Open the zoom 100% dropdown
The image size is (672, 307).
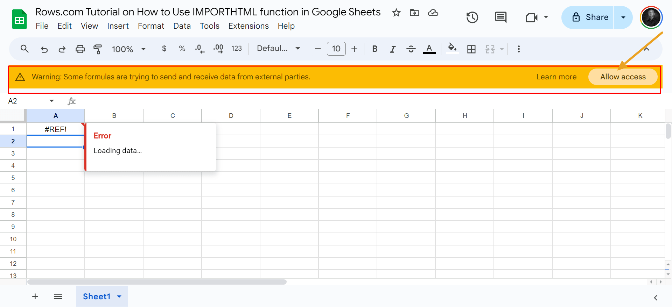coord(129,49)
